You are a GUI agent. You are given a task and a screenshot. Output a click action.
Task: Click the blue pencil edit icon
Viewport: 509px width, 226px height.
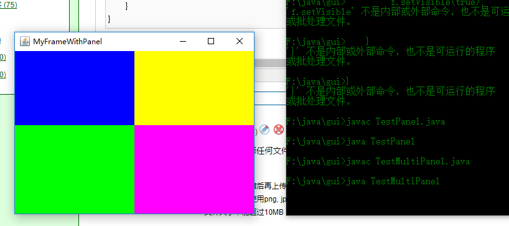[264, 129]
